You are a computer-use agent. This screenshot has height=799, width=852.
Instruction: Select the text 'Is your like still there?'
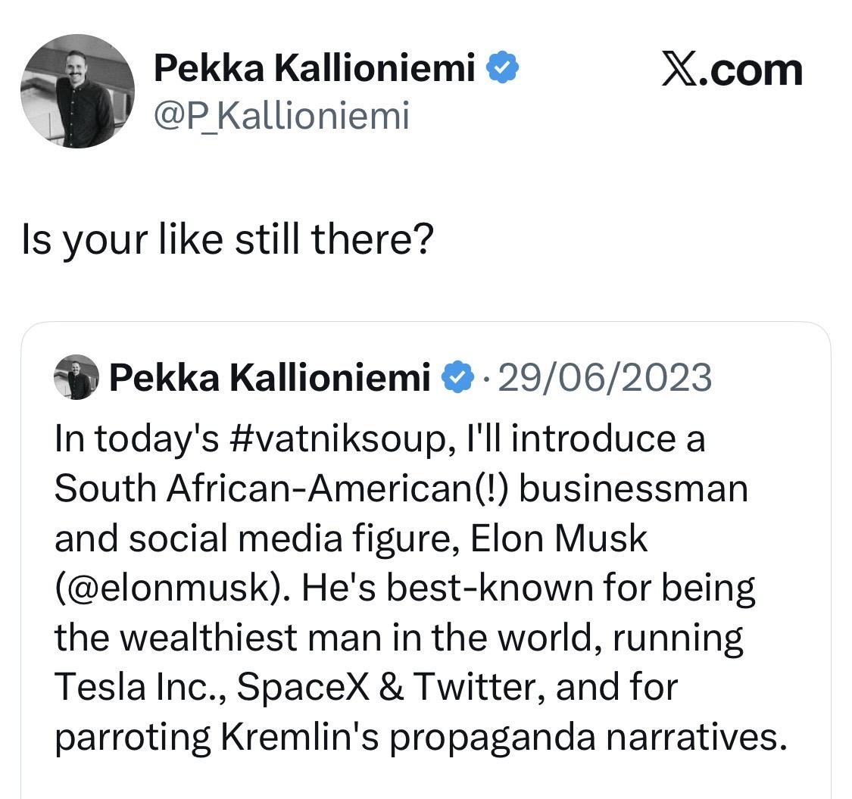click(228, 239)
